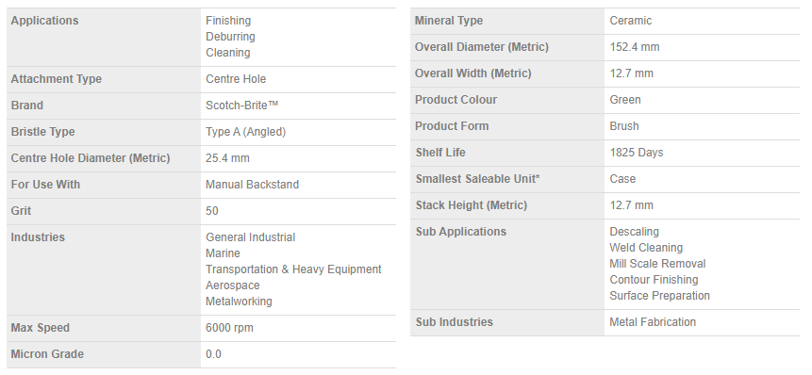
Task: Select the 152.4 mm overall diameter value
Action: point(635,47)
